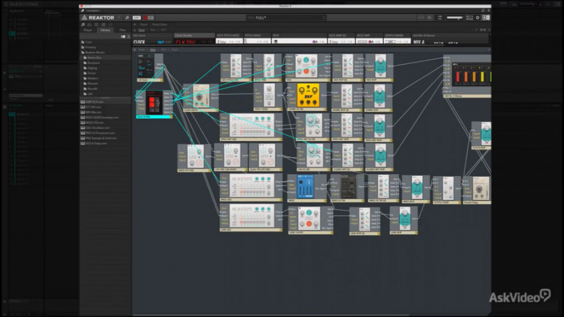Select the Bento Box folder
The width and height of the screenshot is (564, 317).
click(105, 58)
